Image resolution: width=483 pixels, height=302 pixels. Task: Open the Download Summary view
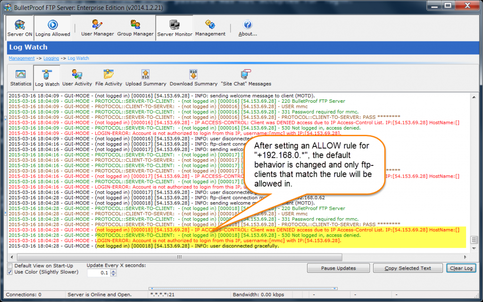[193, 77]
